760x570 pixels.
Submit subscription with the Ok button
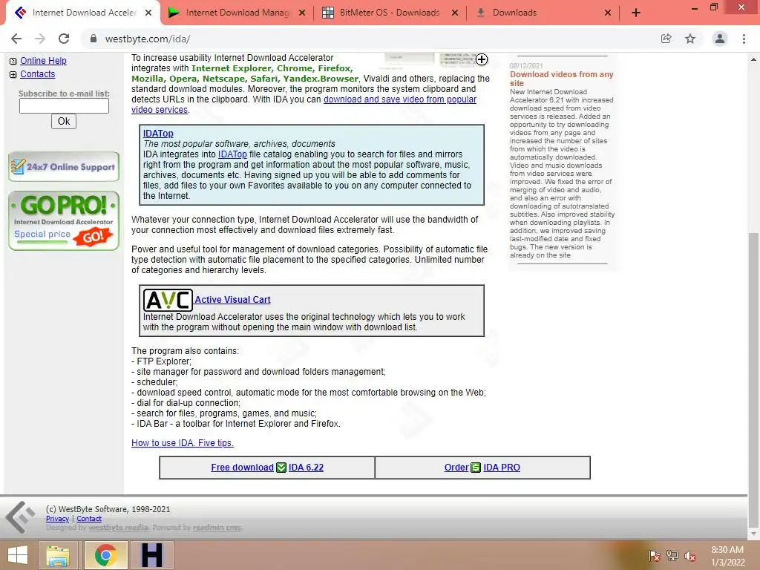(x=64, y=121)
